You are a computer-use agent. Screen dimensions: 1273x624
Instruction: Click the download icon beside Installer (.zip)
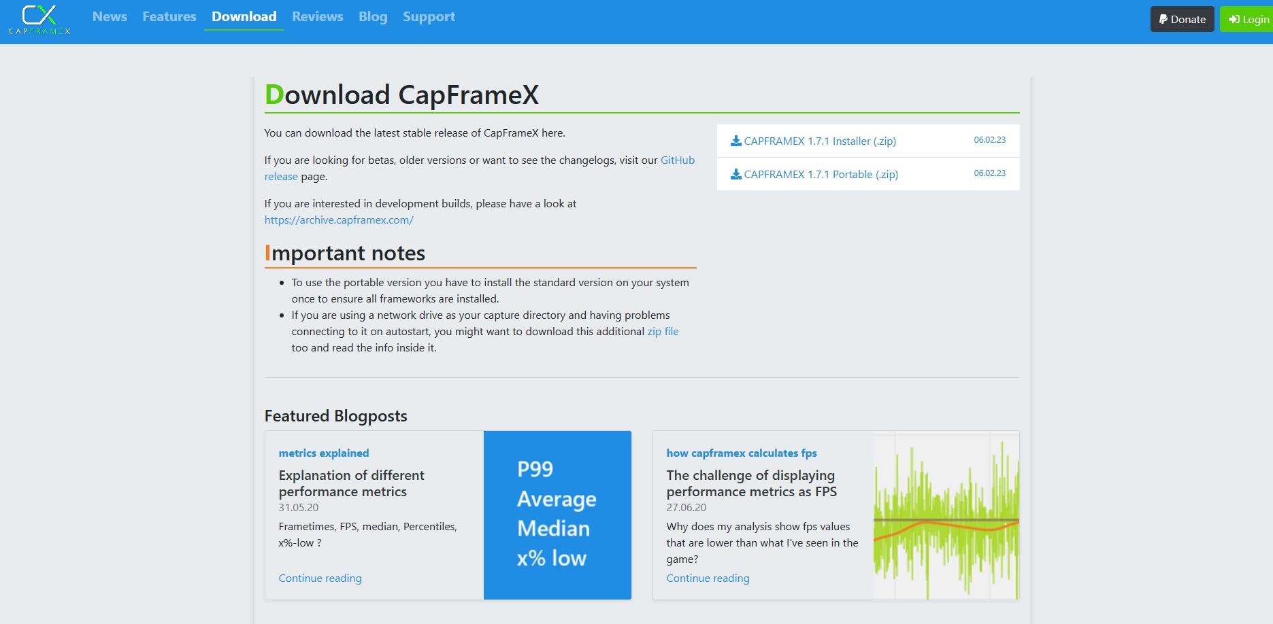click(x=735, y=141)
